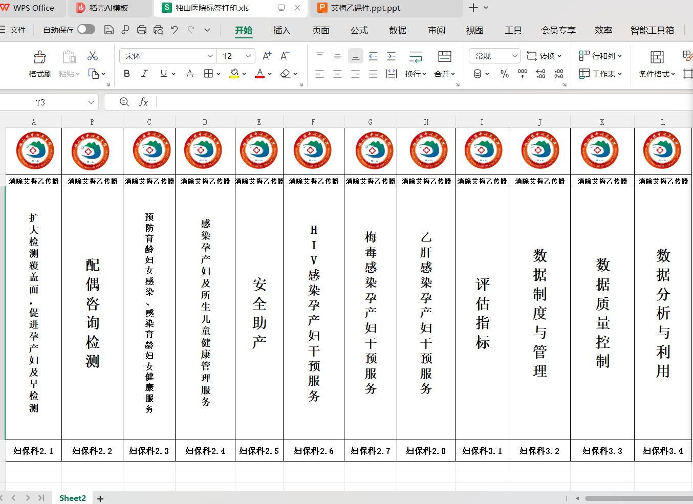Toggle the 自动保存 auto-save switch
The image size is (693, 504).
click(86, 30)
